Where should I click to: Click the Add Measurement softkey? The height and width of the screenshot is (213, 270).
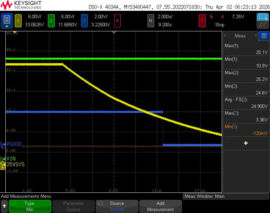coord(161,206)
